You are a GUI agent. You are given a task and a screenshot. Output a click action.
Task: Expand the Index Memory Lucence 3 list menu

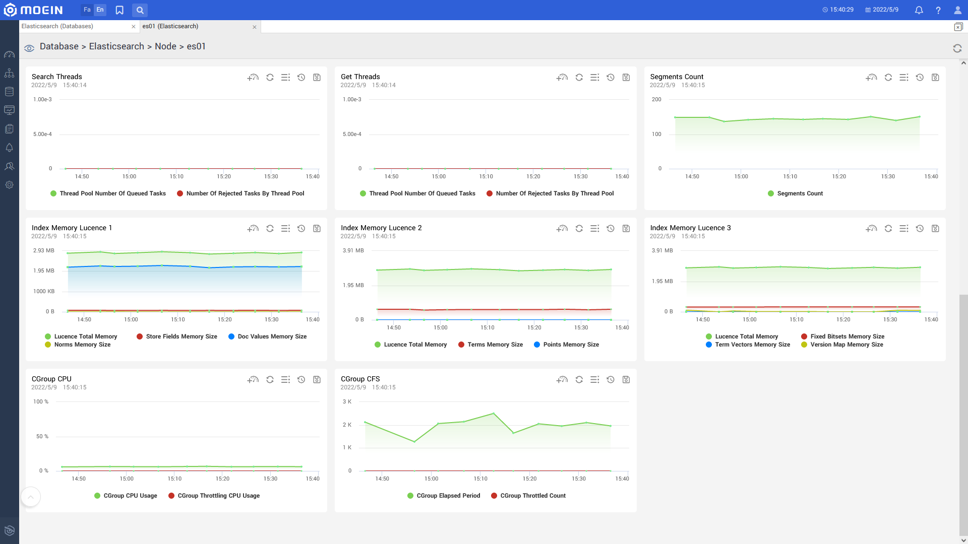pos(903,229)
